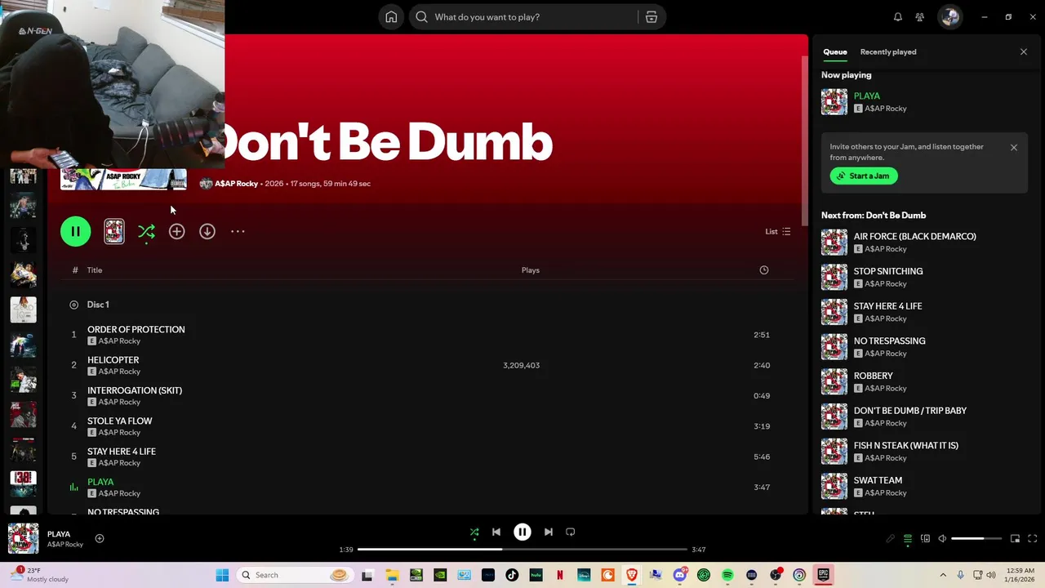Open the A$AP Rocky artist link in album header
The image size is (1045, 588).
pyautogui.click(x=236, y=184)
